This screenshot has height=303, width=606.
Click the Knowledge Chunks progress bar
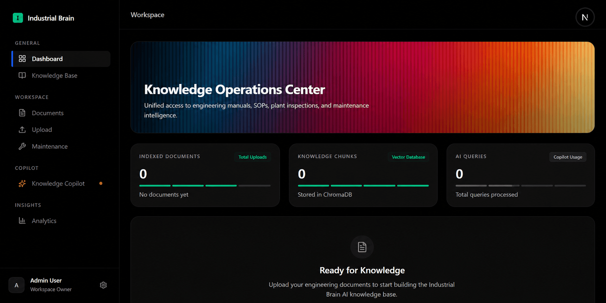pos(363,185)
